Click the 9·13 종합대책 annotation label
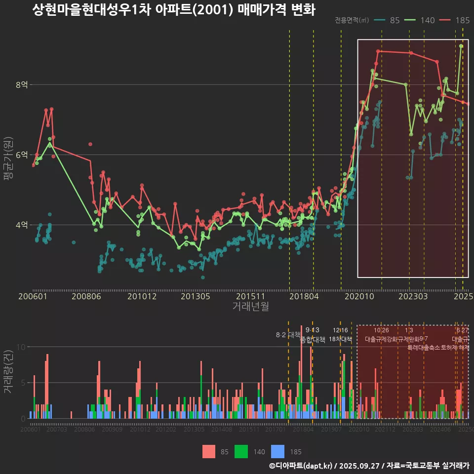This screenshot has width=474, height=474. tap(313, 335)
